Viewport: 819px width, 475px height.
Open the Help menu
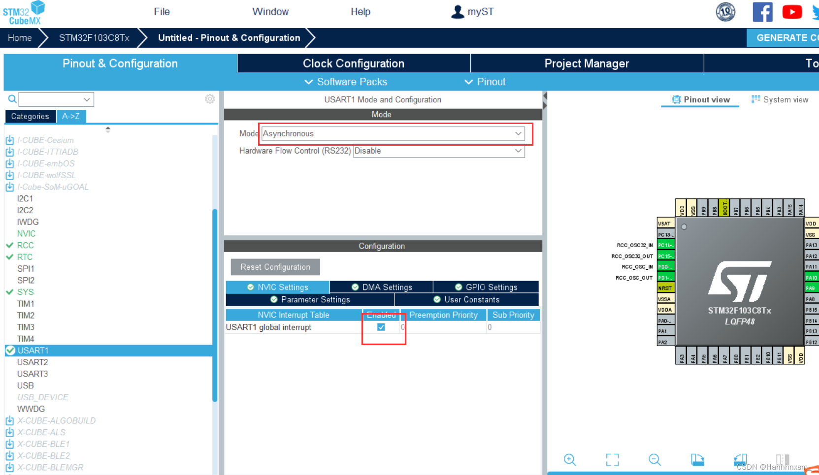360,12
